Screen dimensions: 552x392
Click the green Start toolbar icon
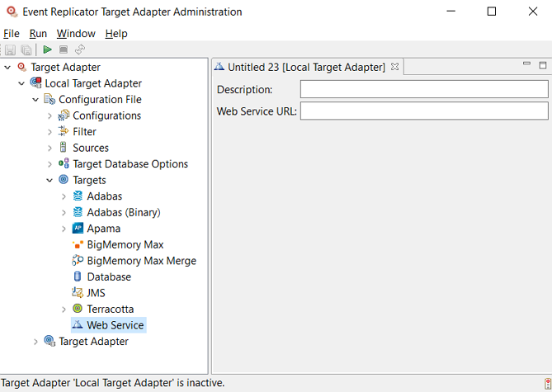48,50
